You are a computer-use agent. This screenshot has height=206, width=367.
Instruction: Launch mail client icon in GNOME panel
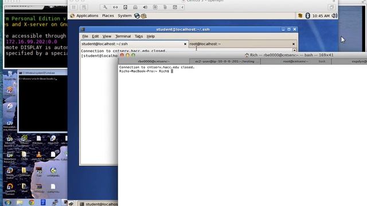(x=143, y=16)
